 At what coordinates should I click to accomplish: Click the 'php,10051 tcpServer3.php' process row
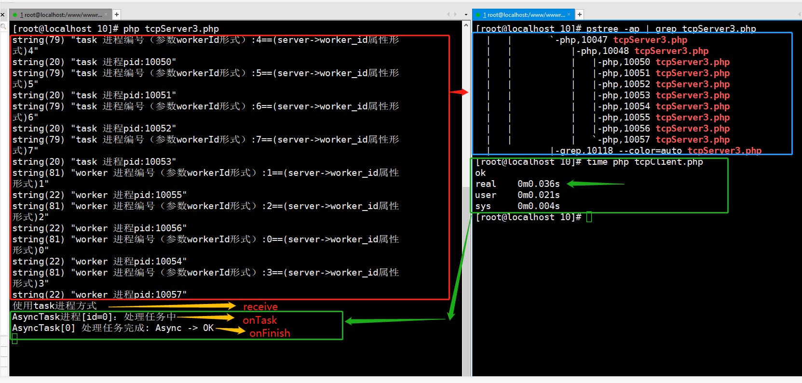(661, 73)
